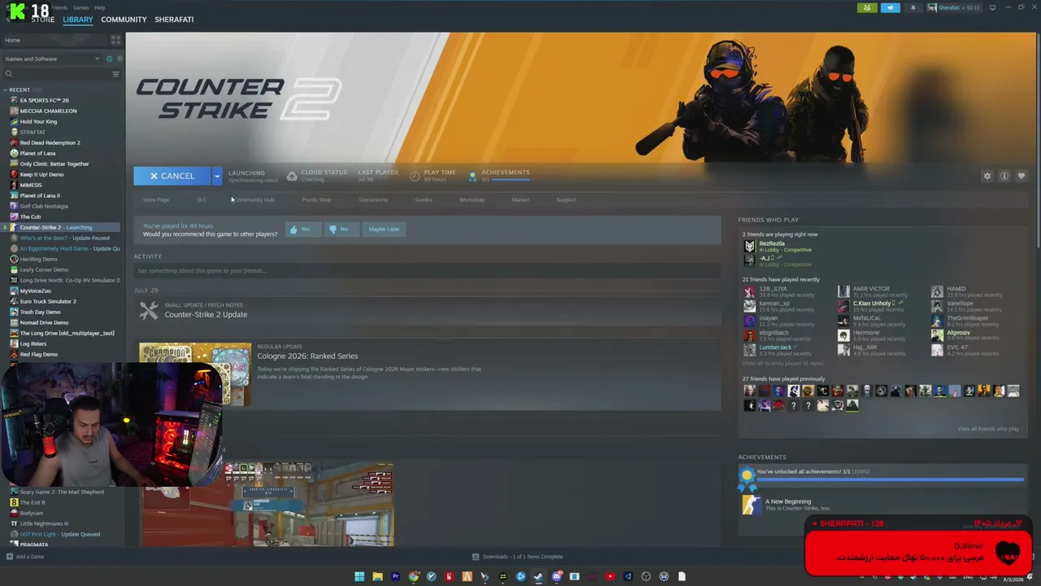Open the Friends menu
The width and height of the screenshot is (1041, 586).
tap(59, 7)
